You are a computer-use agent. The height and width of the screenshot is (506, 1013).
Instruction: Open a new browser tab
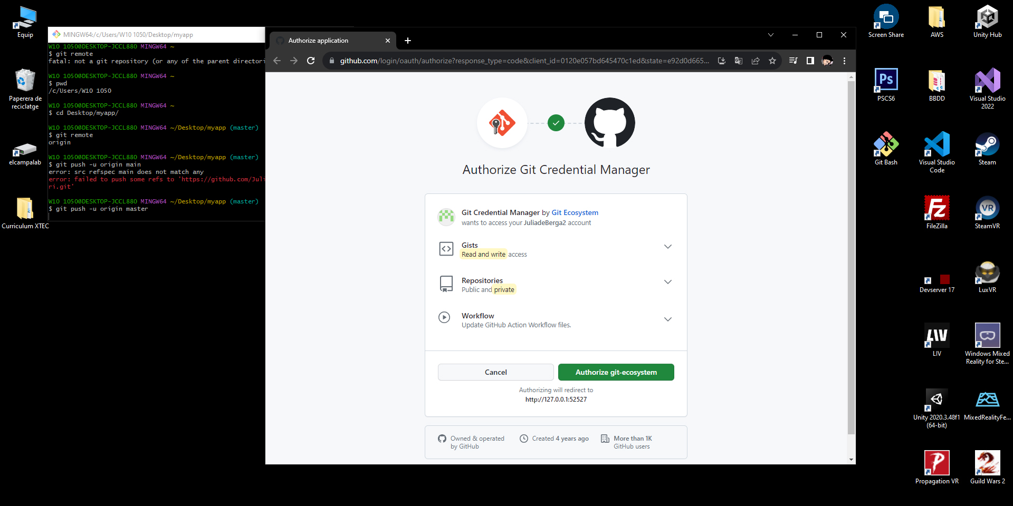click(x=408, y=41)
